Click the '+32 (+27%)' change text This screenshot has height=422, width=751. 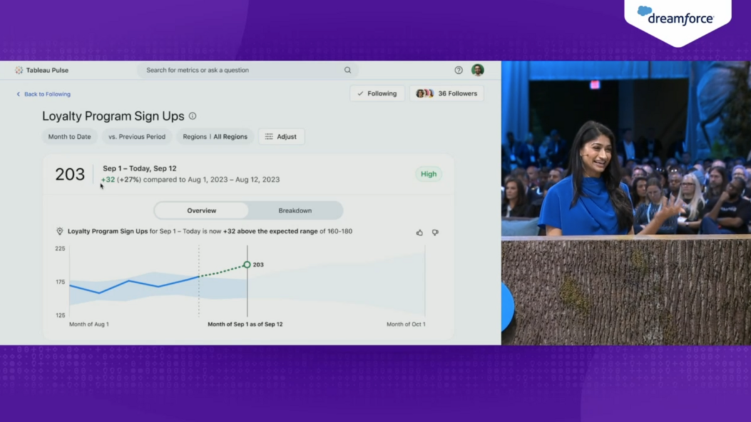[x=121, y=179]
